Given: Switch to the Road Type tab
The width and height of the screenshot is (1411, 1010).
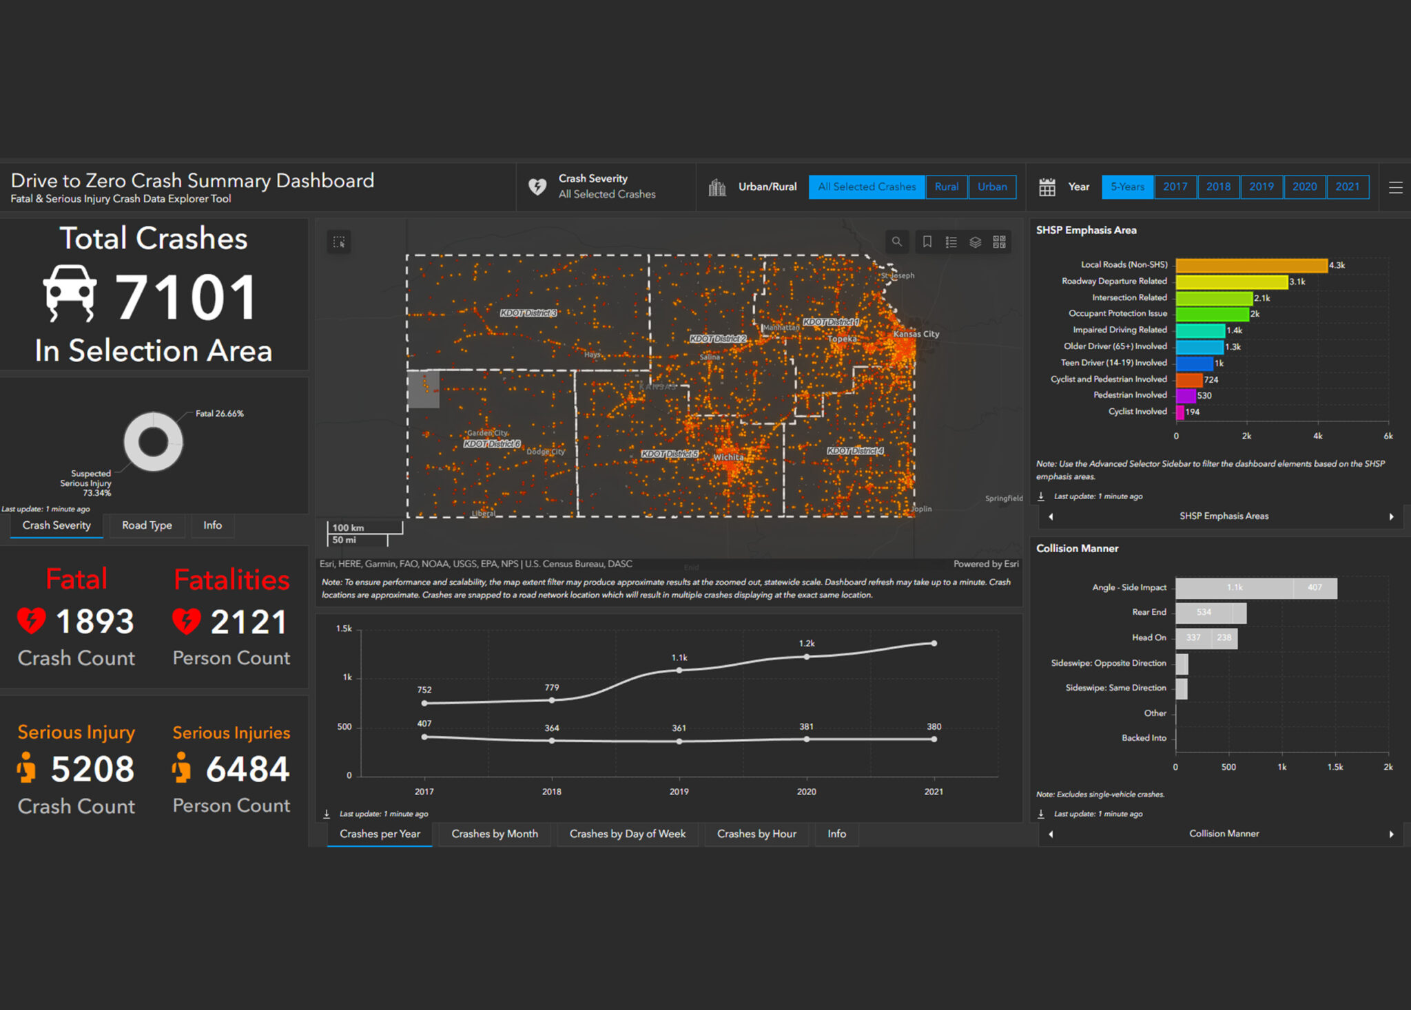Looking at the screenshot, I should click(x=147, y=525).
